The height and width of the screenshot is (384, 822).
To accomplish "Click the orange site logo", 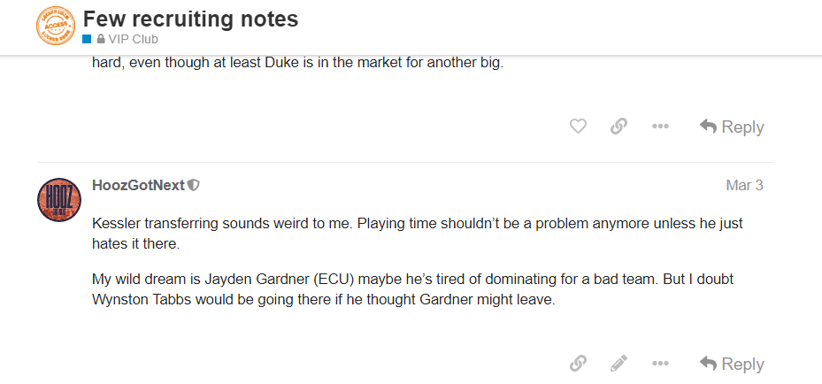I will 55,26.
